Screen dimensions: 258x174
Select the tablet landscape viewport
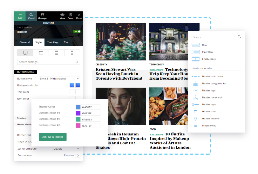tap(41, 53)
